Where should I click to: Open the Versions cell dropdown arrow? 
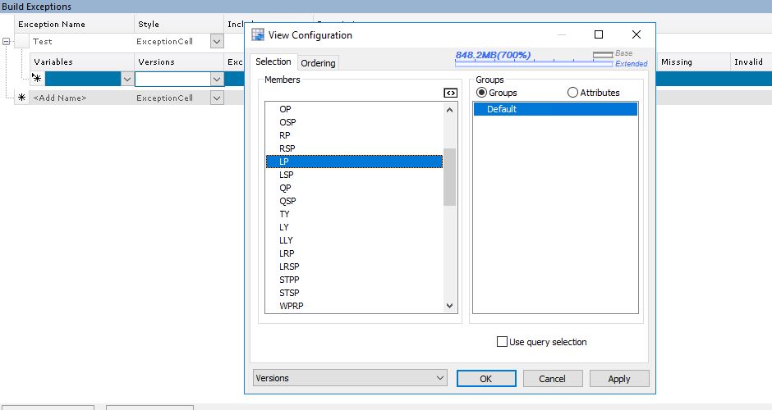(x=217, y=80)
